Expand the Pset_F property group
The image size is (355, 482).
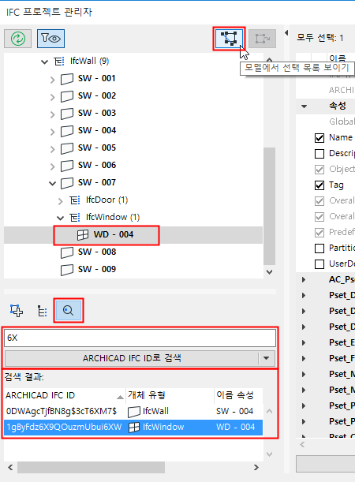point(304,358)
